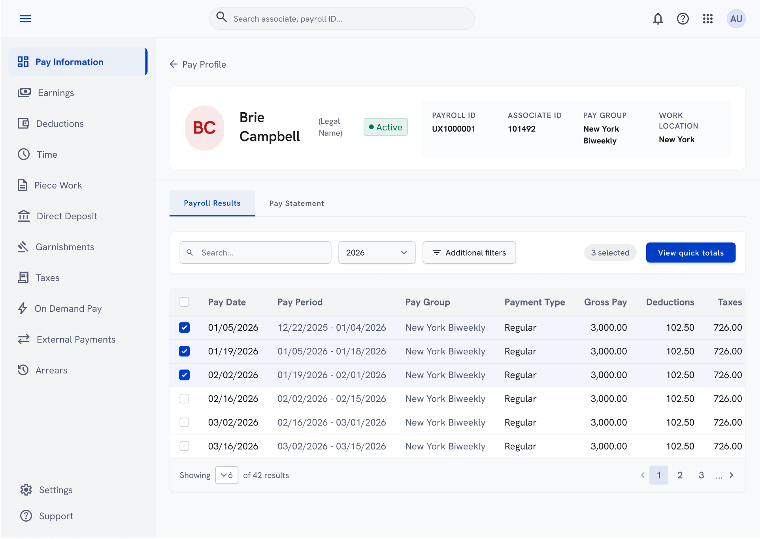Open the AU user avatar menu
The height and width of the screenshot is (539, 760).
pos(736,19)
